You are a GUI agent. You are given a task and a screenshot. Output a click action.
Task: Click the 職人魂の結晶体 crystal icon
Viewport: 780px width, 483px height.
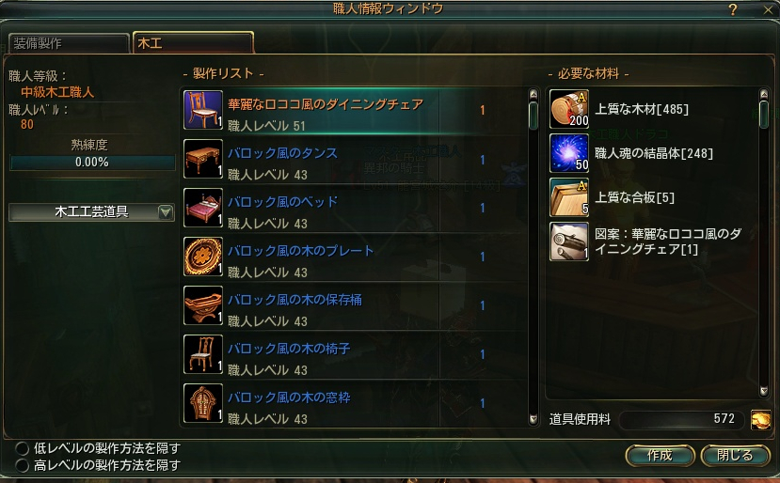569,153
